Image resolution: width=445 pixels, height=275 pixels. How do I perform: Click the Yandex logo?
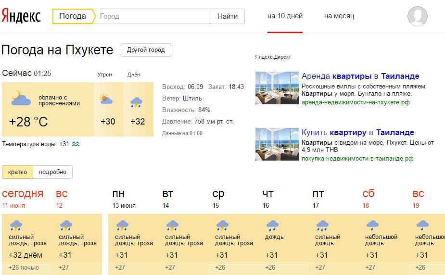pyautogui.click(x=21, y=16)
